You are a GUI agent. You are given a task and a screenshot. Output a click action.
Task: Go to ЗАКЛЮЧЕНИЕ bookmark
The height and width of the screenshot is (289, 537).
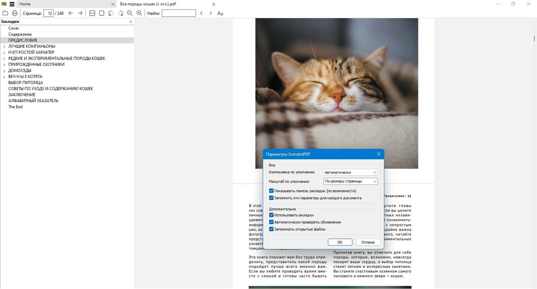click(x=21, y=95)
